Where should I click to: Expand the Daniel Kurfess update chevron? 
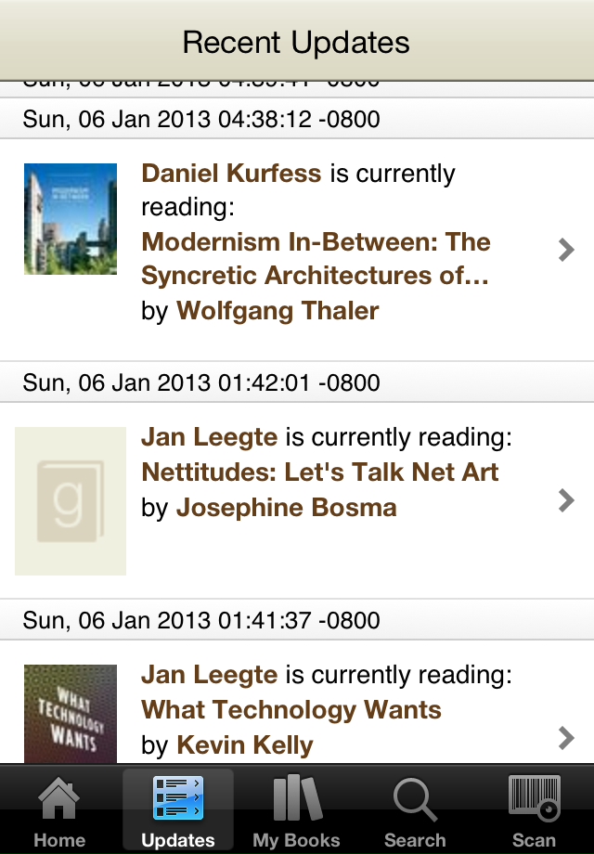(566, 250)
